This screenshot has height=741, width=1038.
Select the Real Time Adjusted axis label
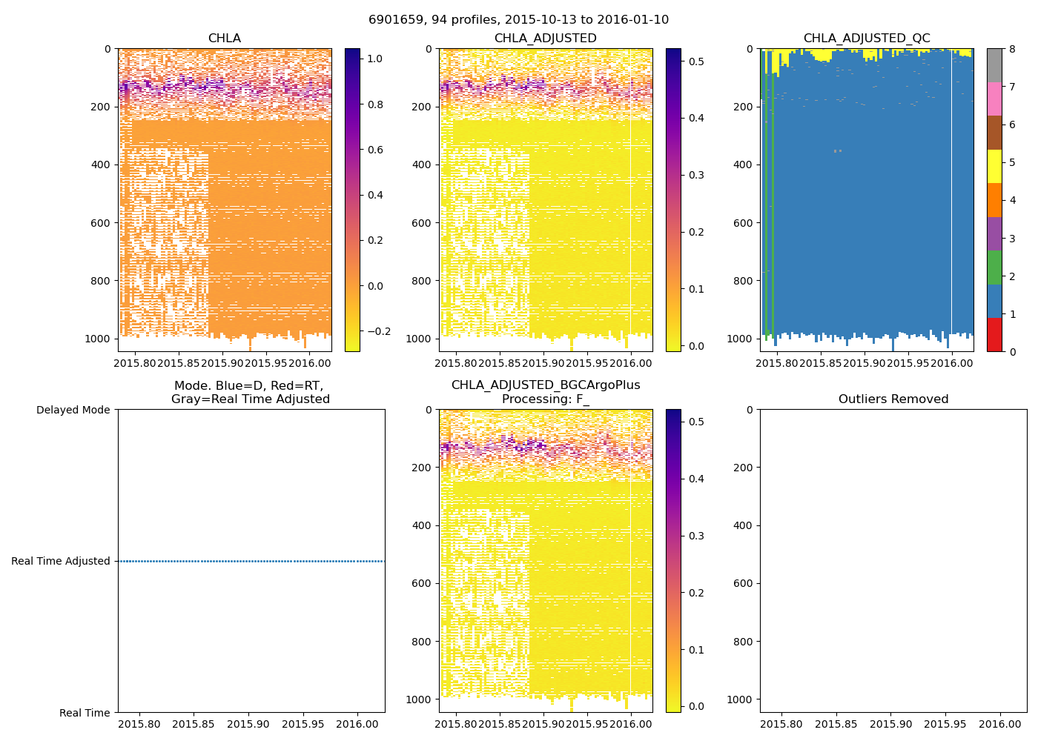(x=61, y=561)
